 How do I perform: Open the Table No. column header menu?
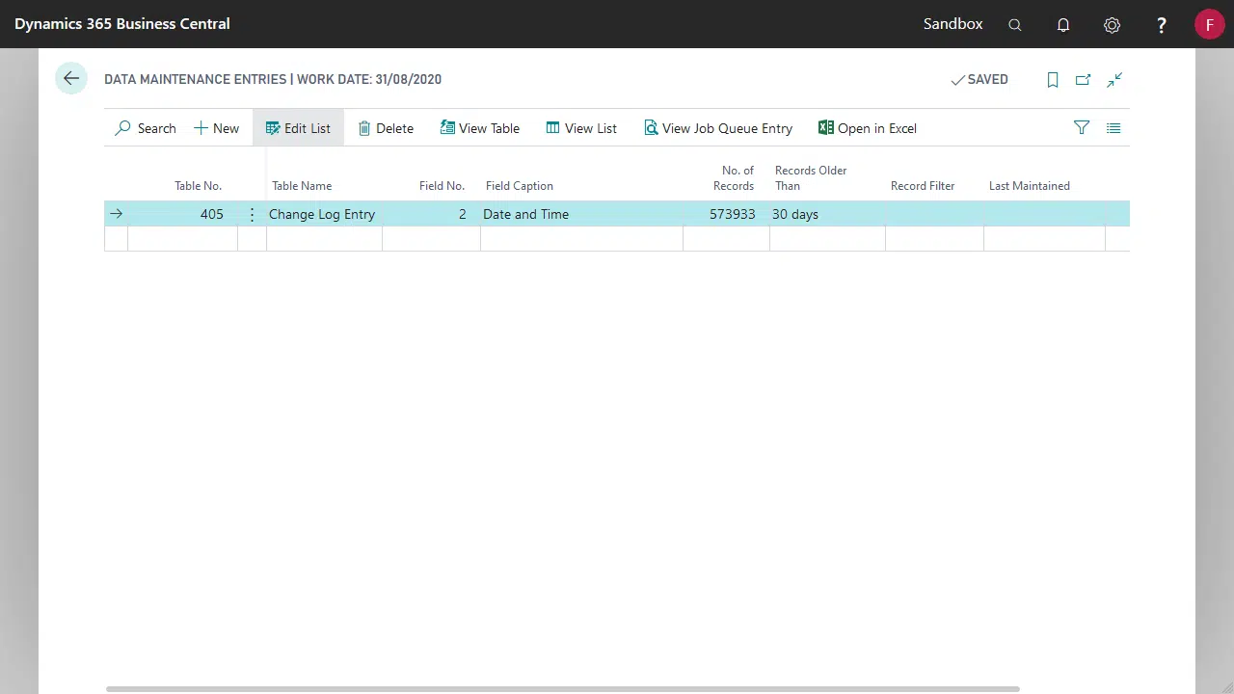[x=198, y=186]
